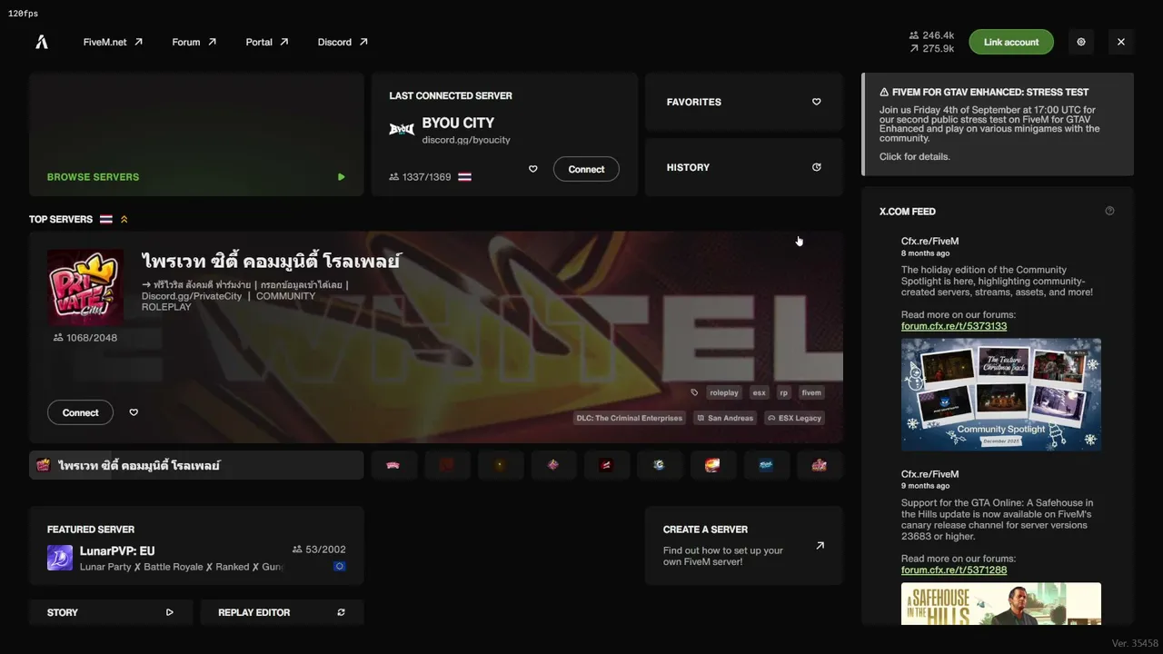Click the green Link account button

point(1011,42)
